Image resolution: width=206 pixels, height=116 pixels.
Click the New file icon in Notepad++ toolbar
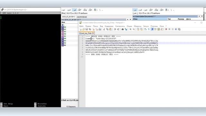pos(80,29)
